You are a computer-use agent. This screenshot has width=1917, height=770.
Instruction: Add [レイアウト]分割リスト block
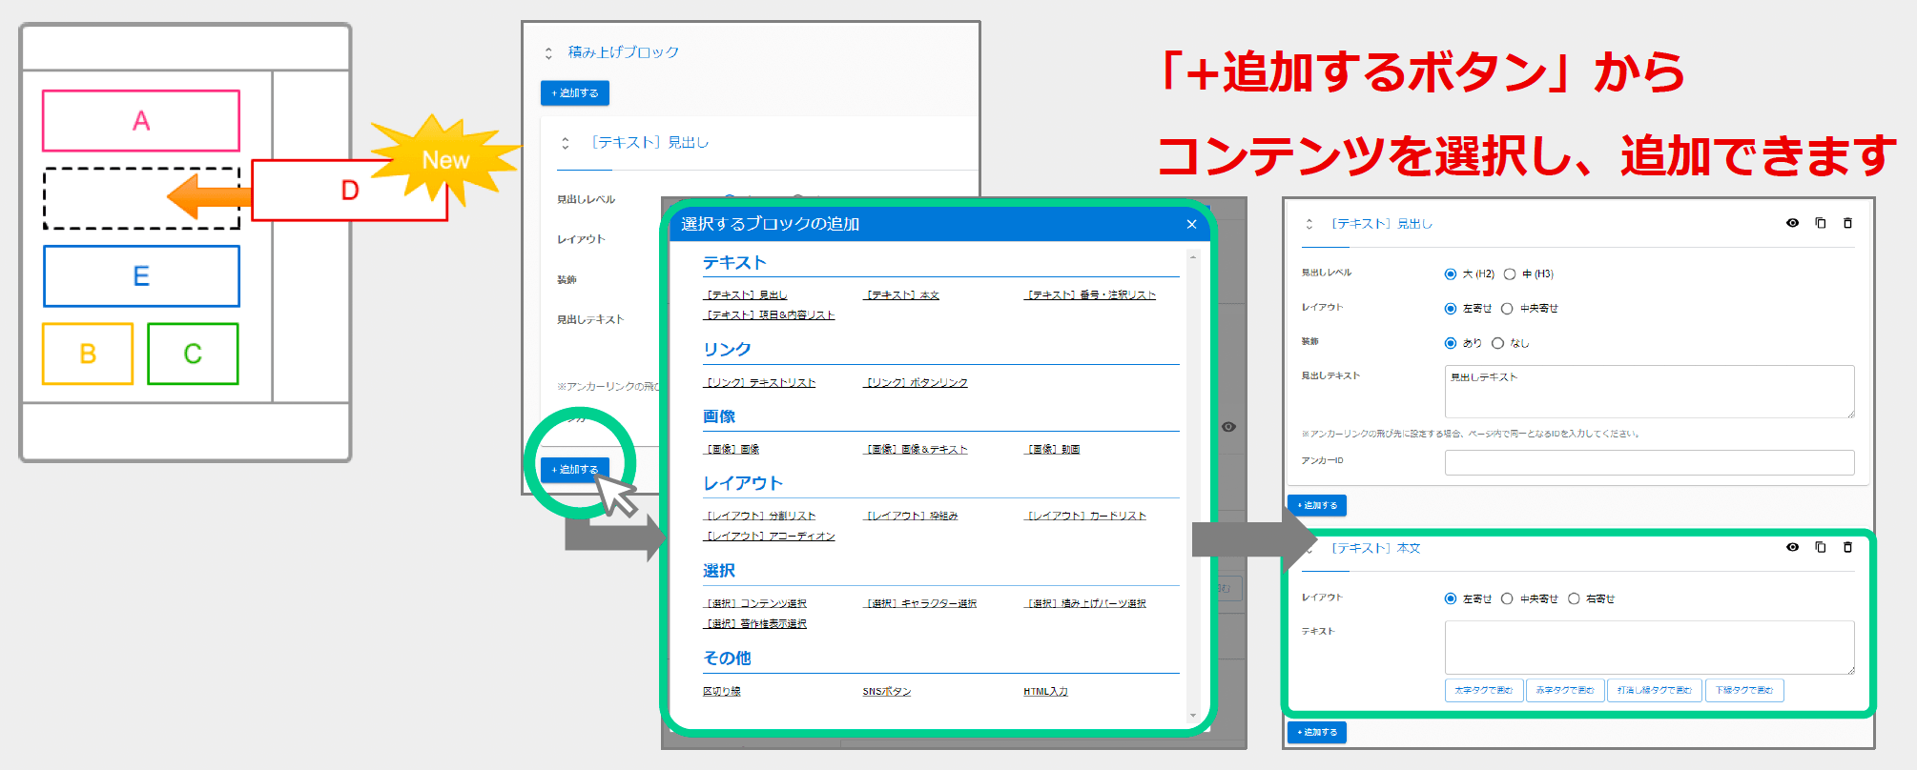coord(759,517)
